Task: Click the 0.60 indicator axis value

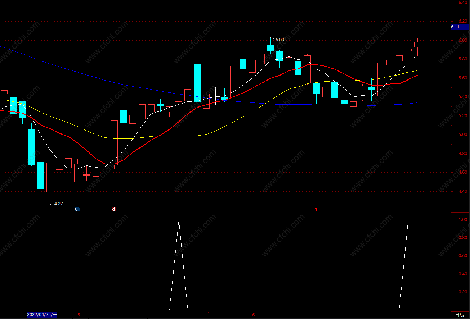Action: coord(464,256)
